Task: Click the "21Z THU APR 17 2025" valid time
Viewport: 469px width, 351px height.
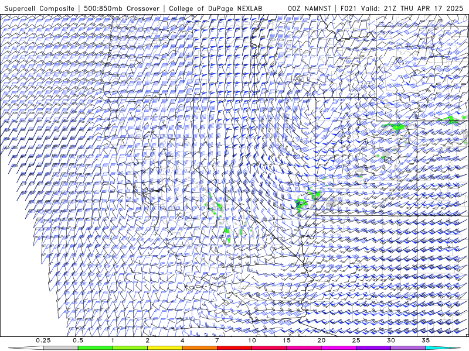Action: [423, 9]
